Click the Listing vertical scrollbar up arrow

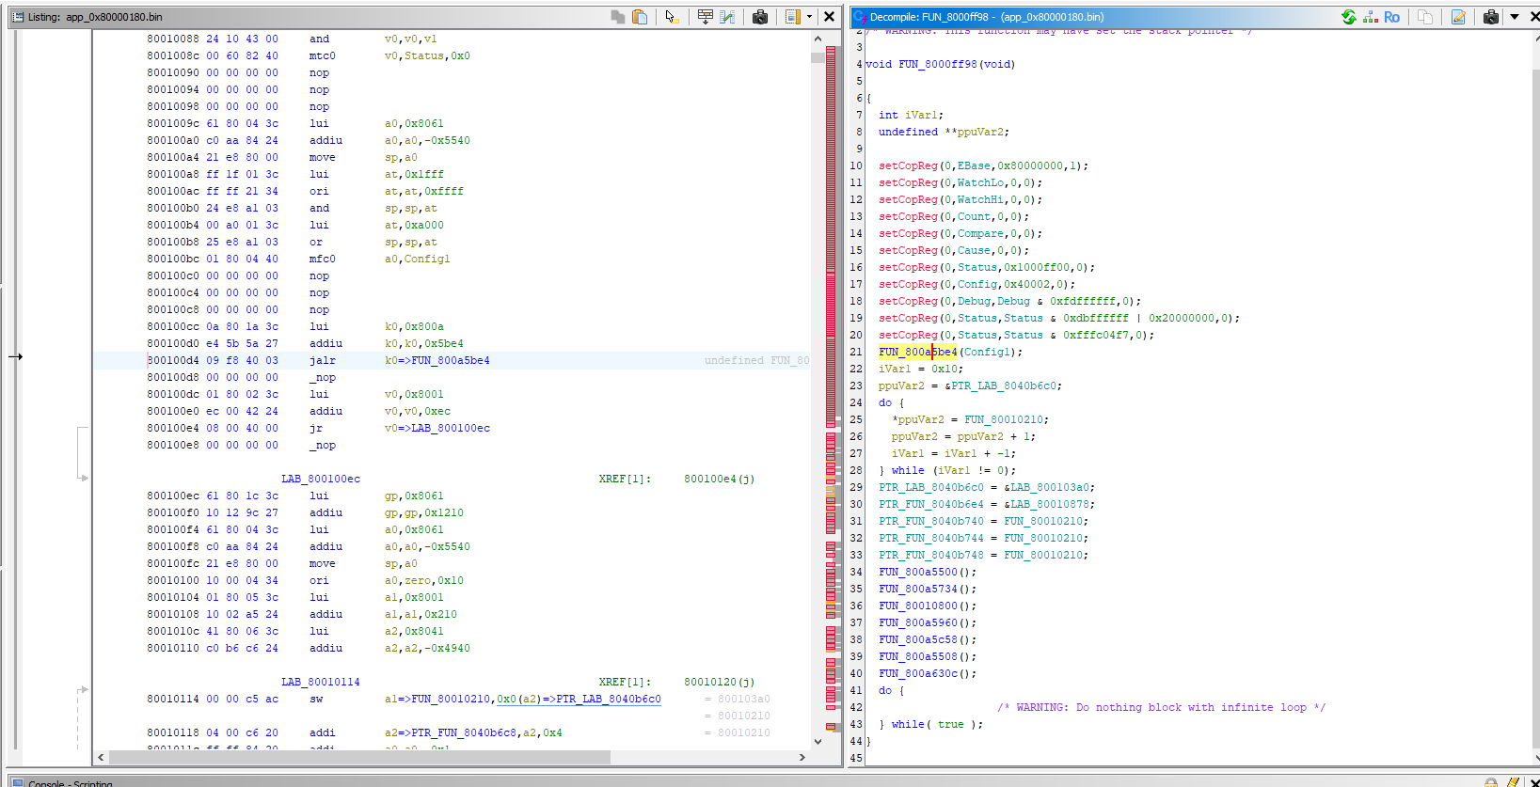tap(818, 39)
